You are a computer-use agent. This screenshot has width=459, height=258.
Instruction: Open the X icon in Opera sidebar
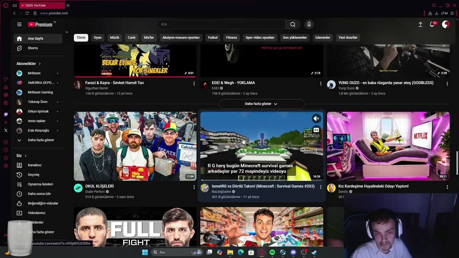click(6, 130)
